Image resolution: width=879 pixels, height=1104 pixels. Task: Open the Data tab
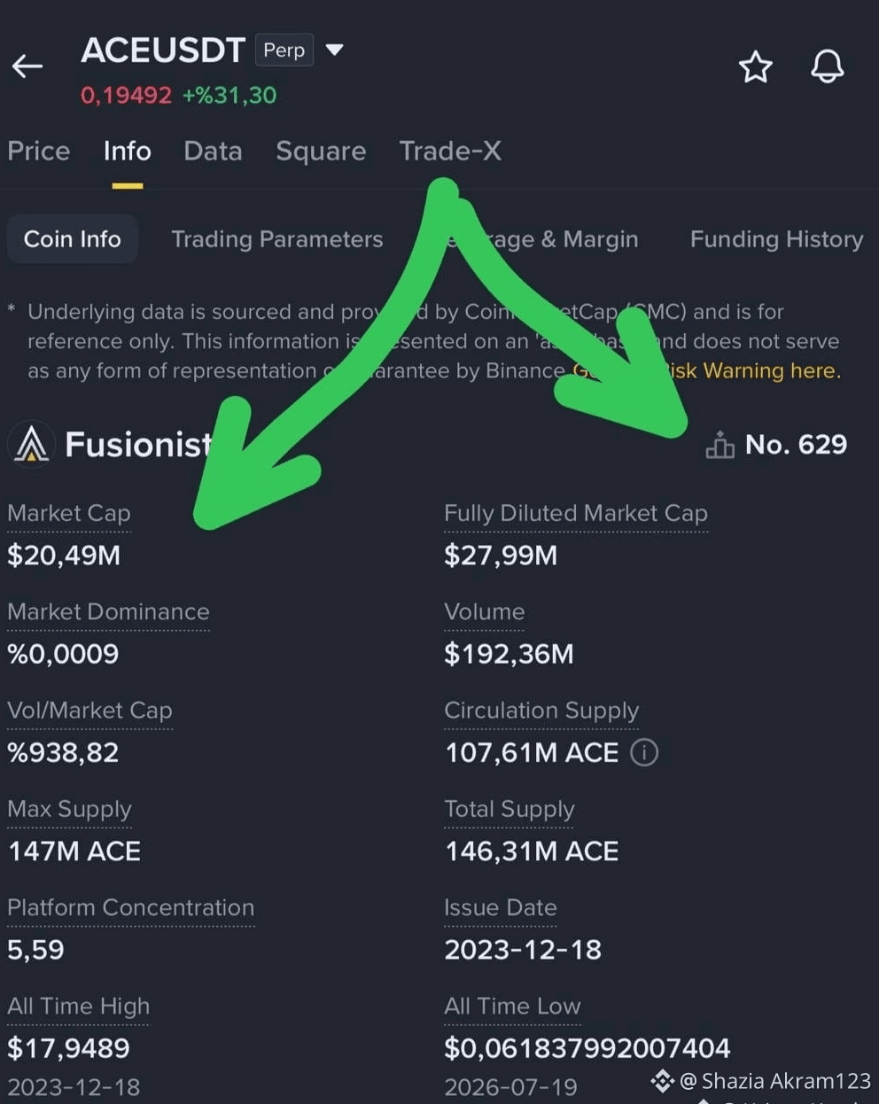pos(213,151)
